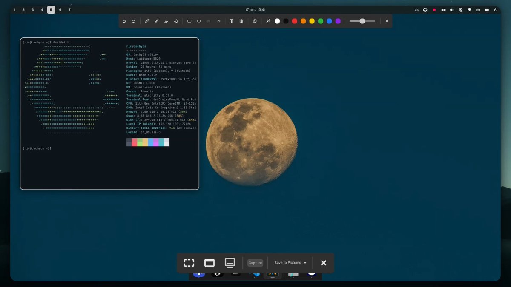Undo the last annotation
This screenshot has width=511, height=287.
124,21
